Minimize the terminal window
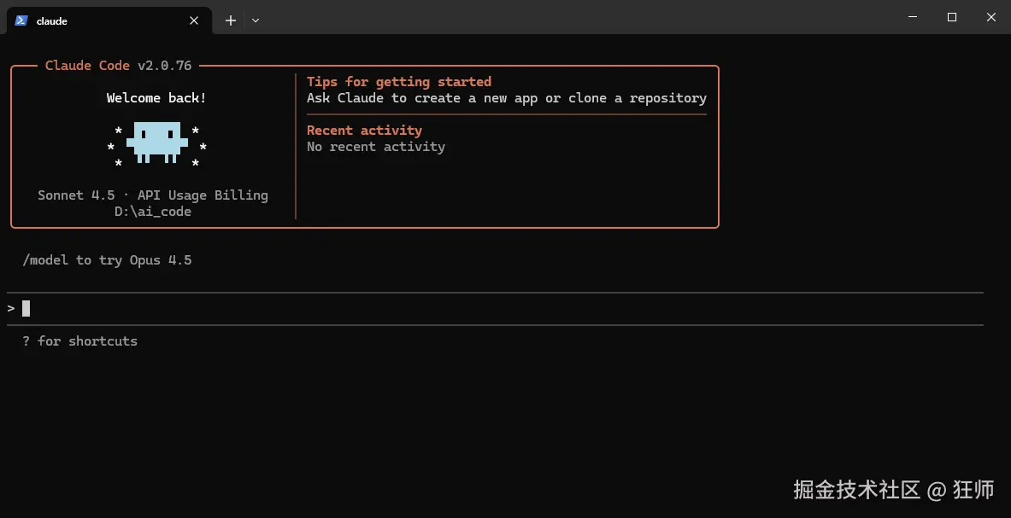Viewport: 1011px width, 518px height. tap(913, 17)
